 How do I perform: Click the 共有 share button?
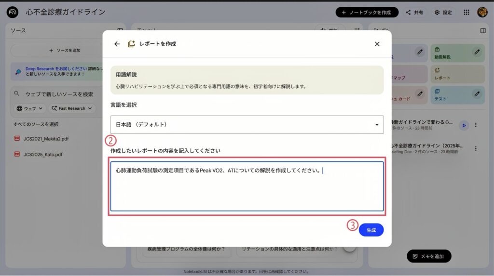414,13
